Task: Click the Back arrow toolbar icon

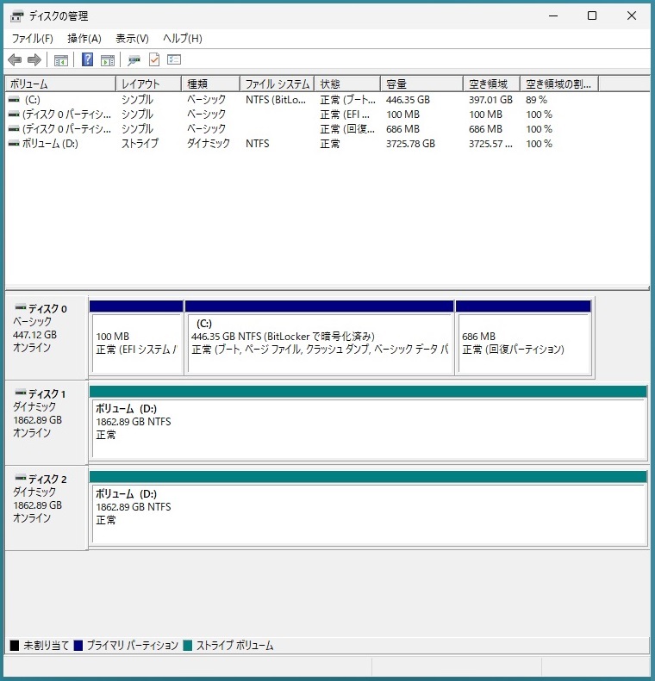Action: 15,59
